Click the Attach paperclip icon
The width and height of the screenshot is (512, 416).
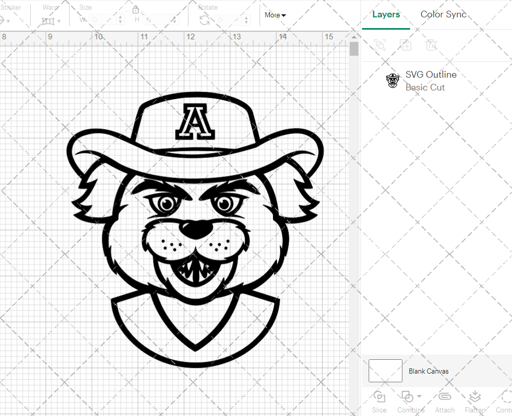click(x=444, y=397)
